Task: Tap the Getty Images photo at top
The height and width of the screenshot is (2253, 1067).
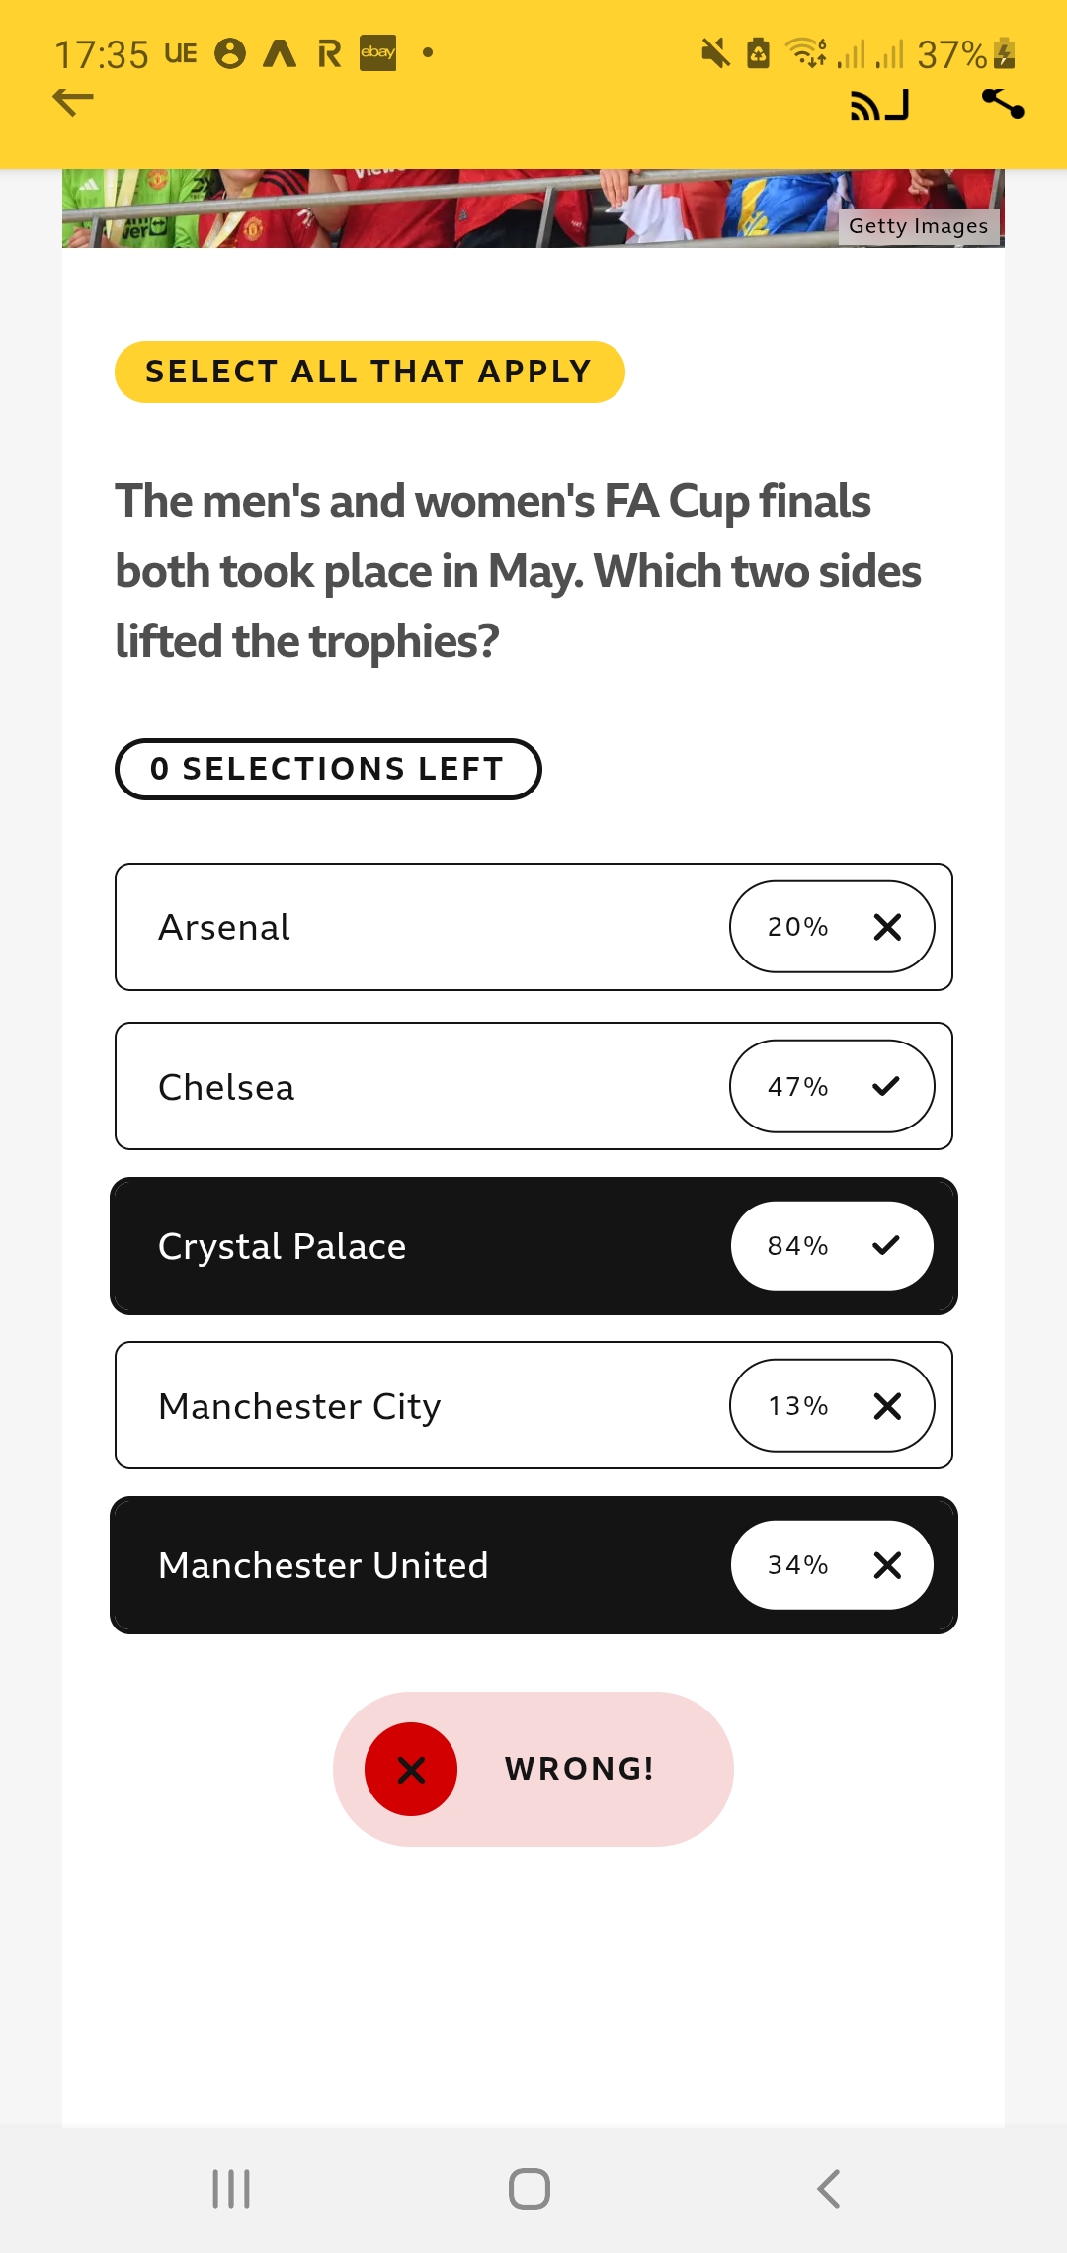Action: [x=533, y=208]
